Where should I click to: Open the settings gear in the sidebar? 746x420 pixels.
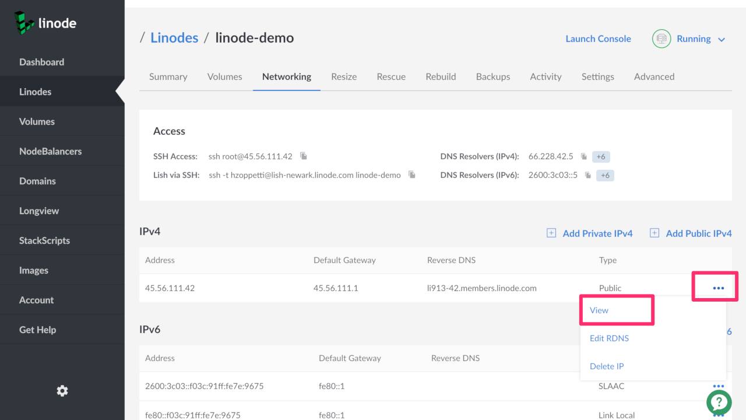pyautogui.click(x=62, y=391)
